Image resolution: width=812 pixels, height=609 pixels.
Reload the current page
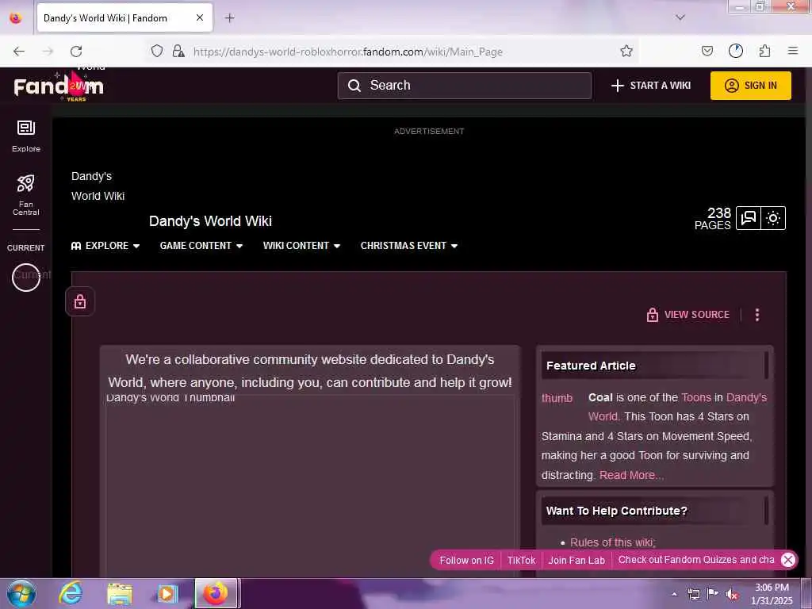[76, 52]
